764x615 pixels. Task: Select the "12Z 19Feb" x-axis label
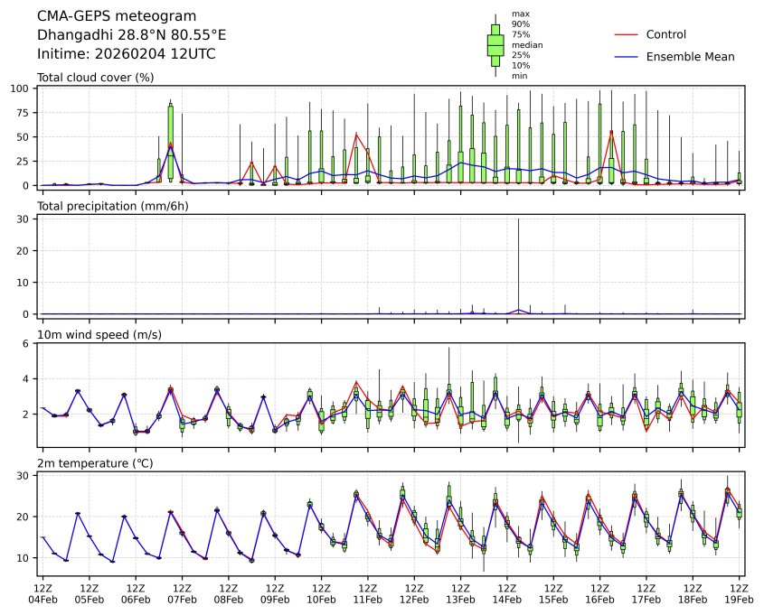pyautogui.click(x=740, y=593)
